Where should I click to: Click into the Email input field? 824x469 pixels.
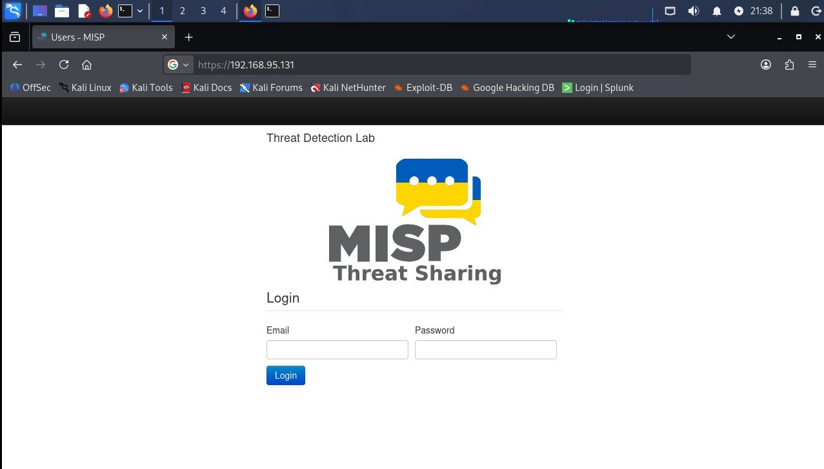point(337,350)
